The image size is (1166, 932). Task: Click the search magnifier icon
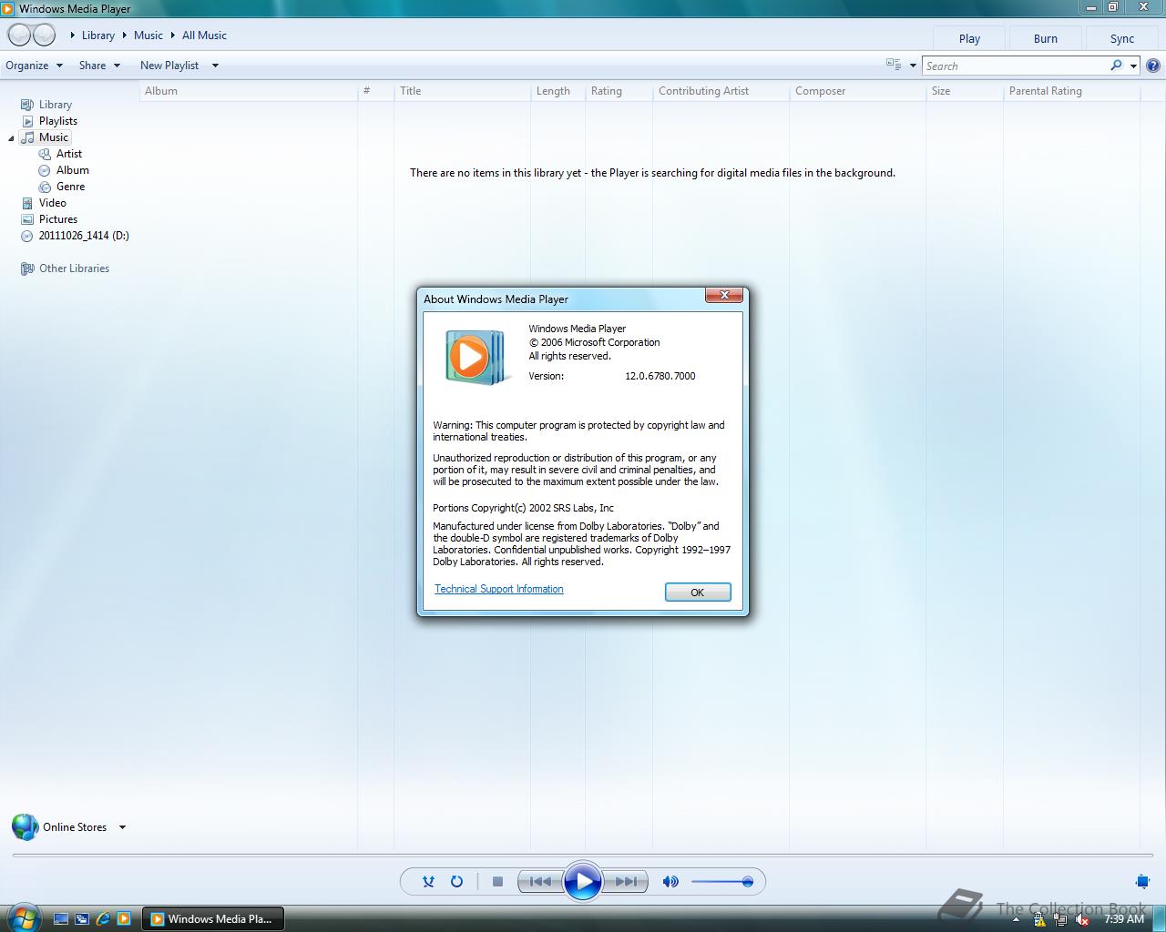tap(1116, 66)
